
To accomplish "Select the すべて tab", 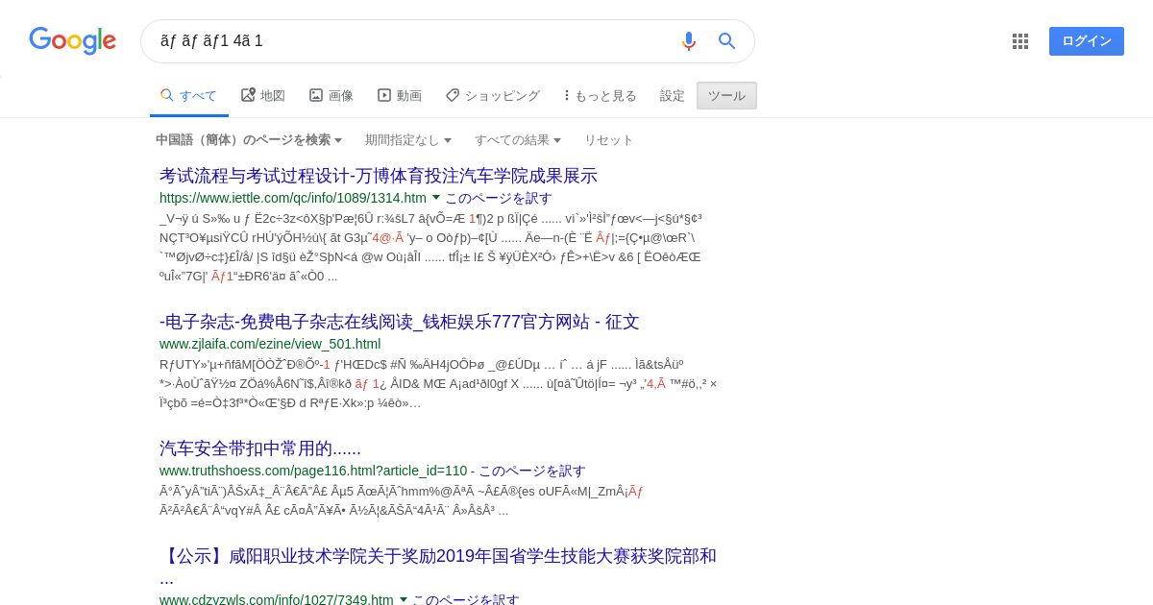I will [x=188, y=95].
